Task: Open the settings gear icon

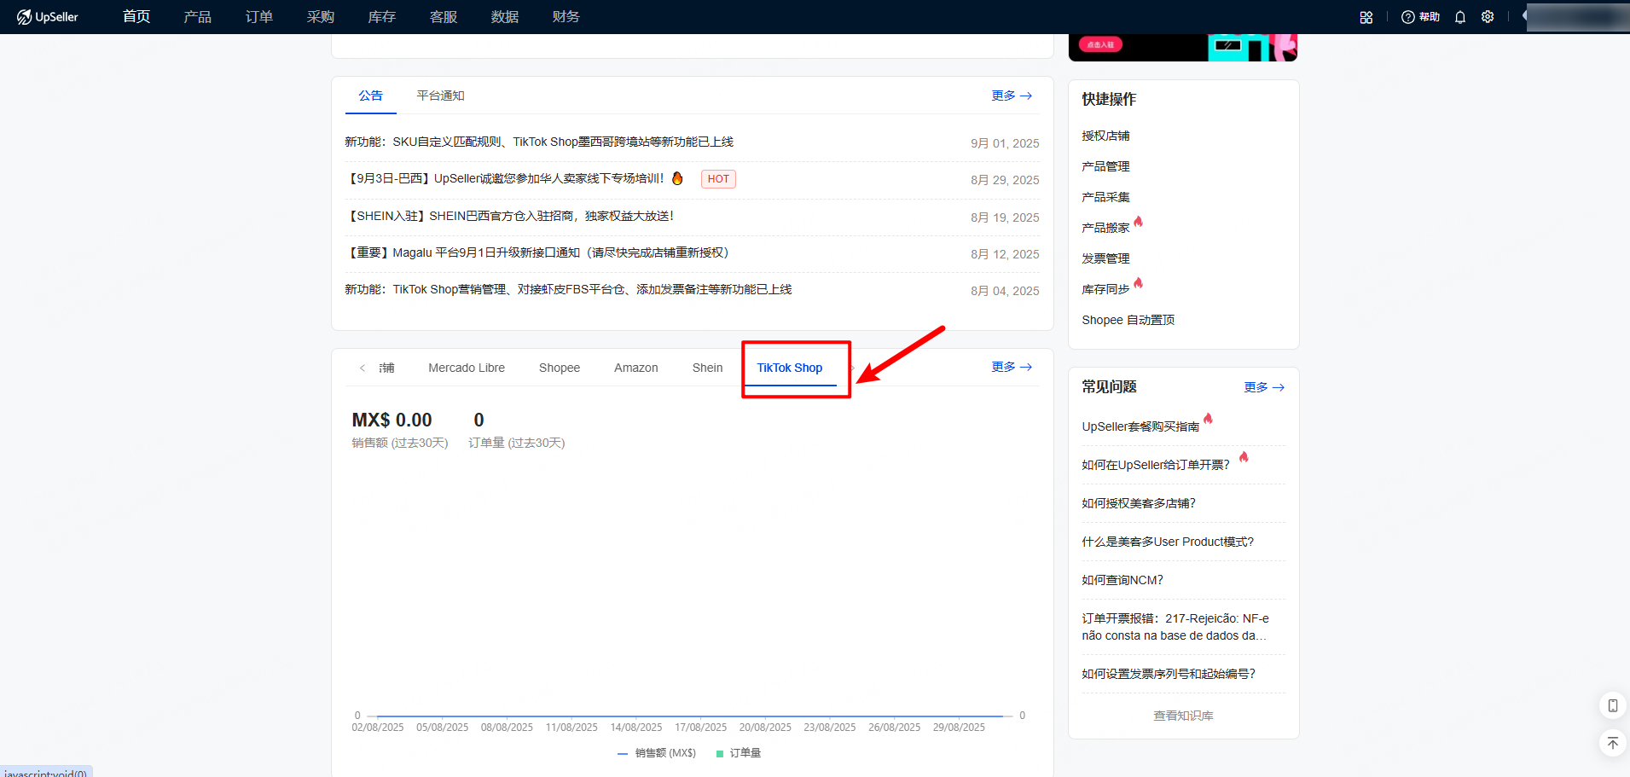Action: [1488, 17]
